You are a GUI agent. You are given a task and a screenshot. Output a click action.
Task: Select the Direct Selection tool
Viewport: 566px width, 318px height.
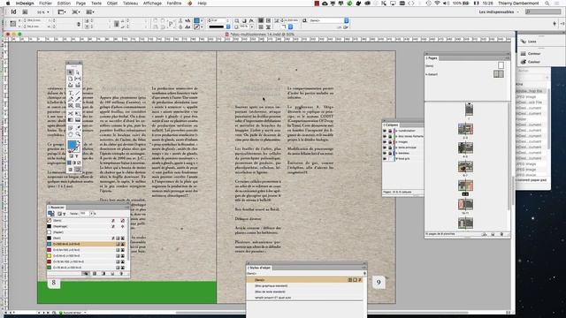pyautogui.click(x=78, y=72)
